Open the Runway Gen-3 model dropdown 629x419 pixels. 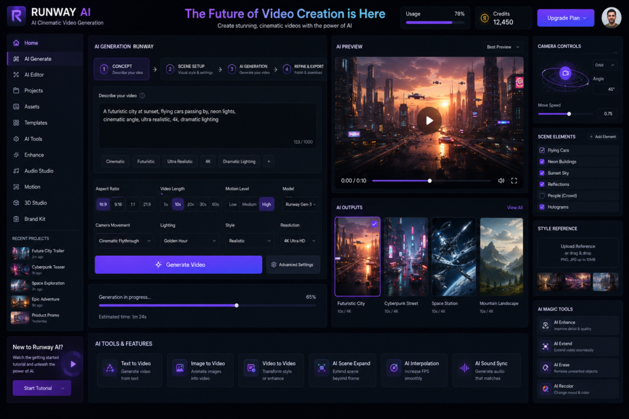(300, 204)
